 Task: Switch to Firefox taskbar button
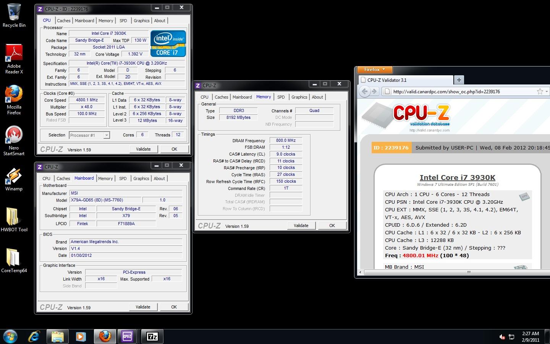pyautogui.click(x=105, y=336)
